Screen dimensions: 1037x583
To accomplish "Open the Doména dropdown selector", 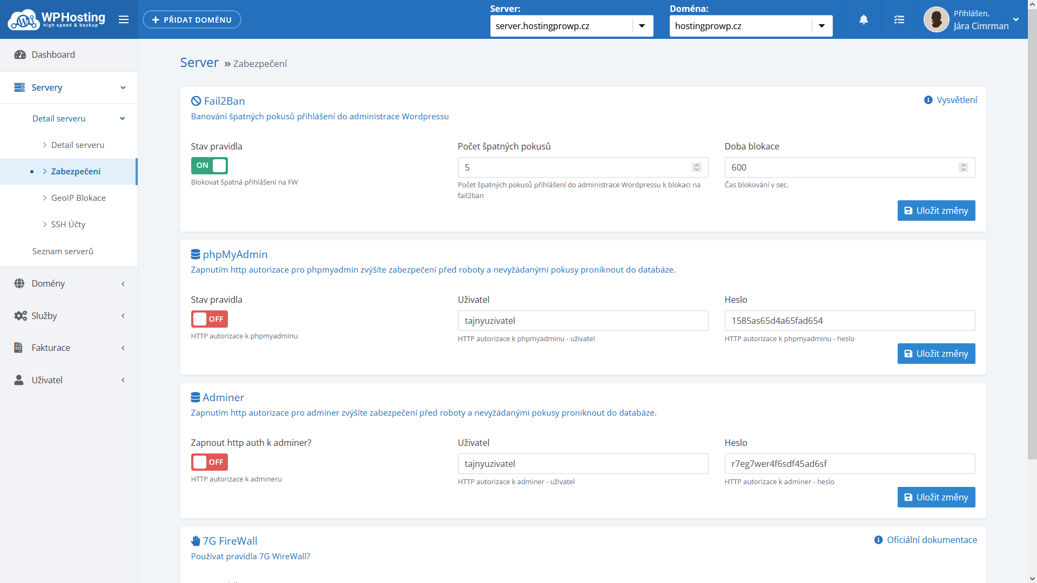I will click(x=821, y=26).
